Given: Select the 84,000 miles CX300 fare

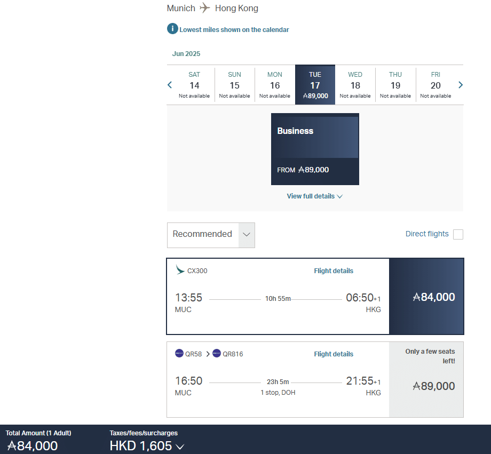Looking at the screenshot, I should [426, 297].
